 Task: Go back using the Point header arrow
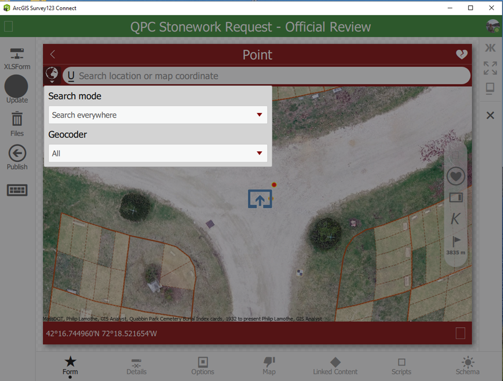pyautogui.click(x=52, y=54)
